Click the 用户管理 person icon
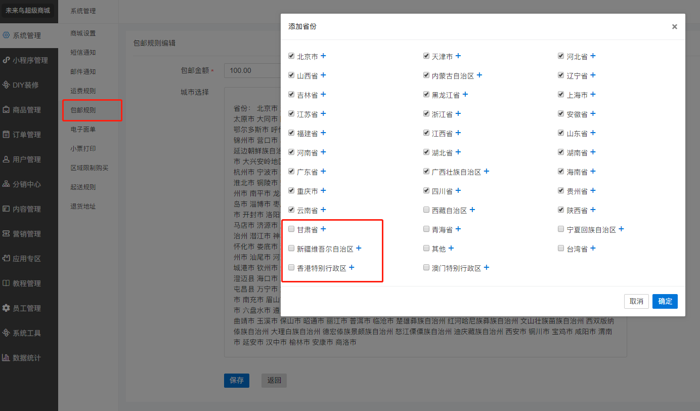The image size is (700, 411). (x=6, y=159)
